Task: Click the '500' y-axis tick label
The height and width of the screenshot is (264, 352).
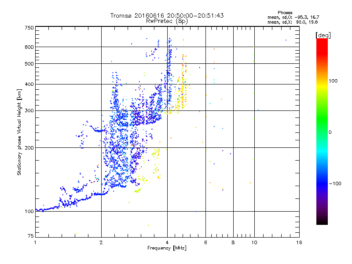Action: (29, 64)
